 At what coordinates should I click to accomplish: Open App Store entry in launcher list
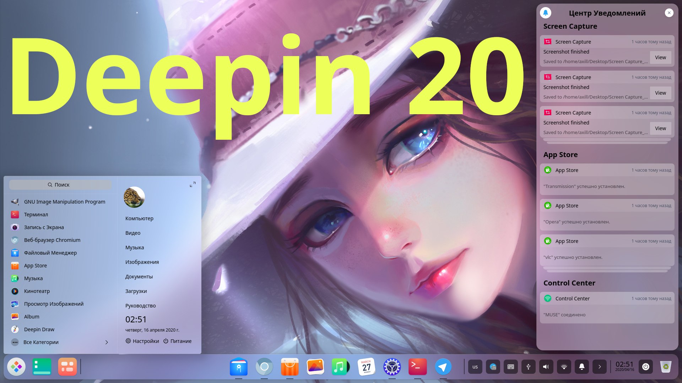[x=60, y=266]
